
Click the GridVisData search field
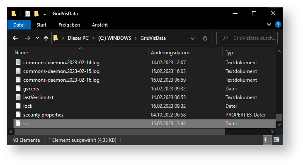tap(247, 38)
